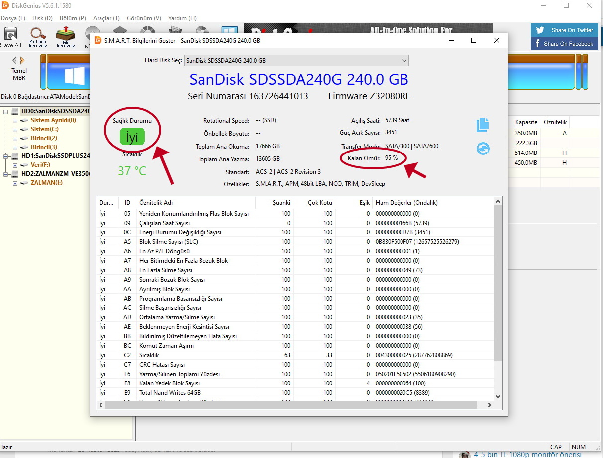Screen dimensions: 603x458
Task: Refresh S.M.A.R.T. data with the refresh icon
Action: point(483,149)
